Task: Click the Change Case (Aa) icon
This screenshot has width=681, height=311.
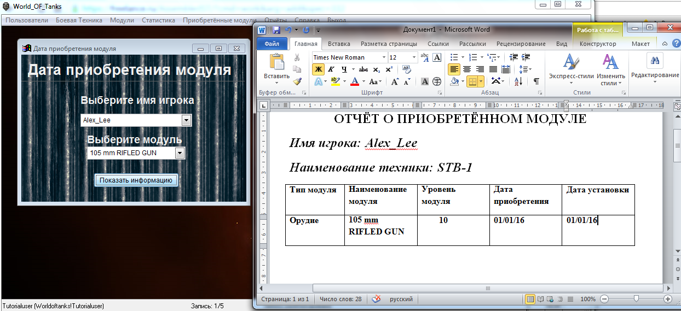Action: [x=374, y=81]
